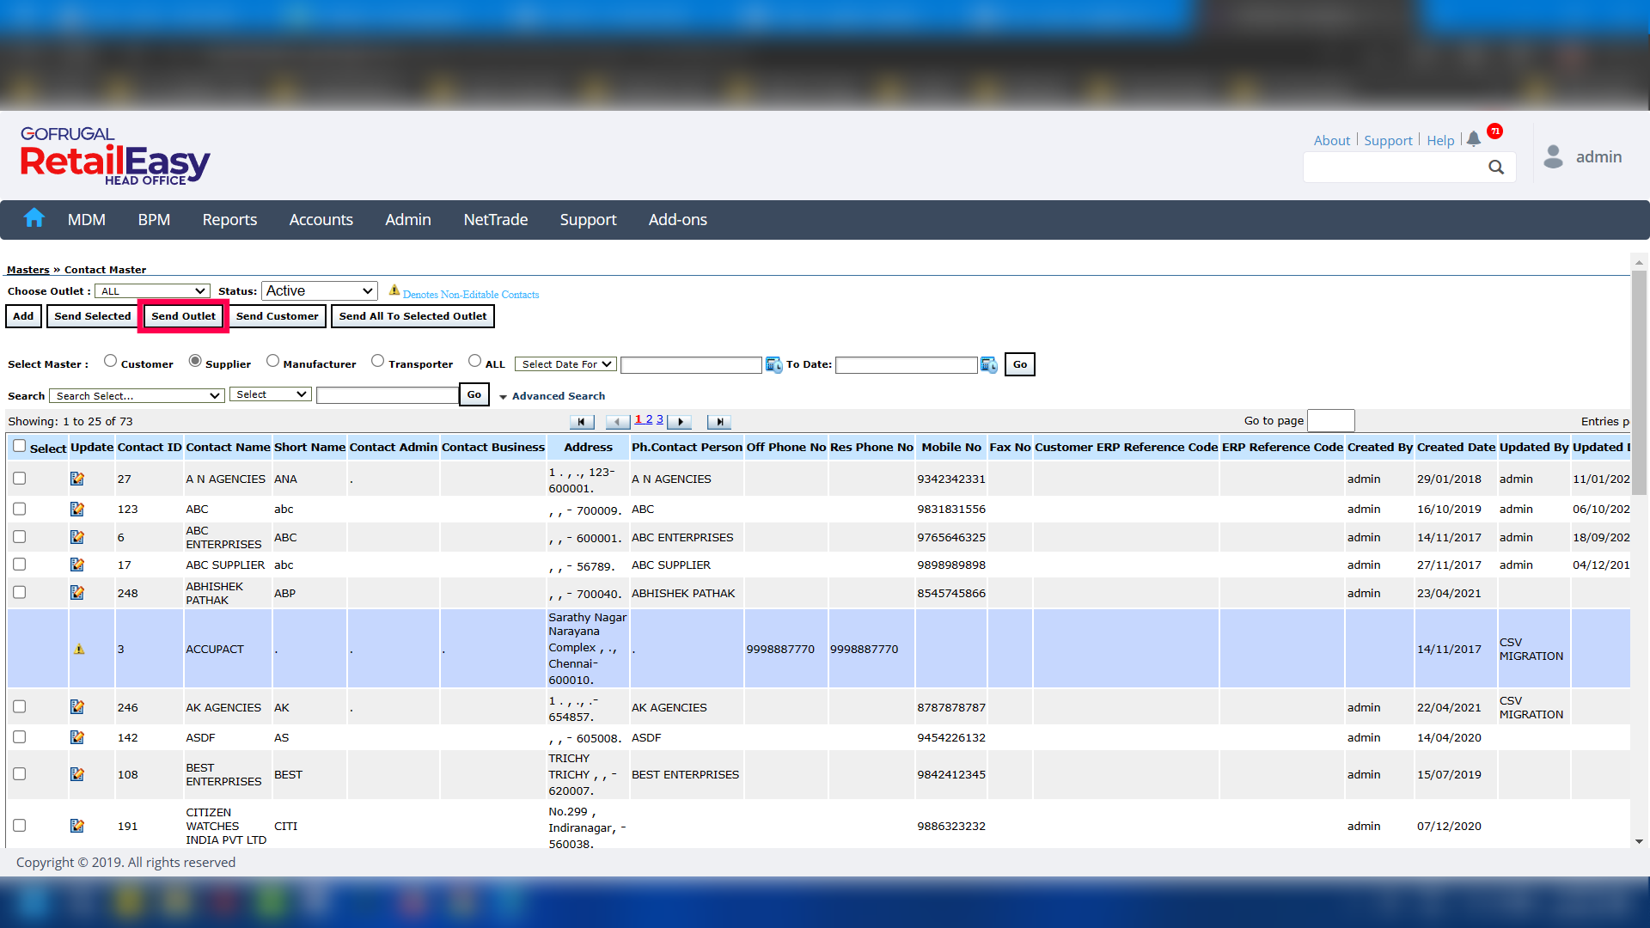Screen dimensions: 1650x928
Task: Open calendar picker beside To Date field
Action: tap(989, 365)
